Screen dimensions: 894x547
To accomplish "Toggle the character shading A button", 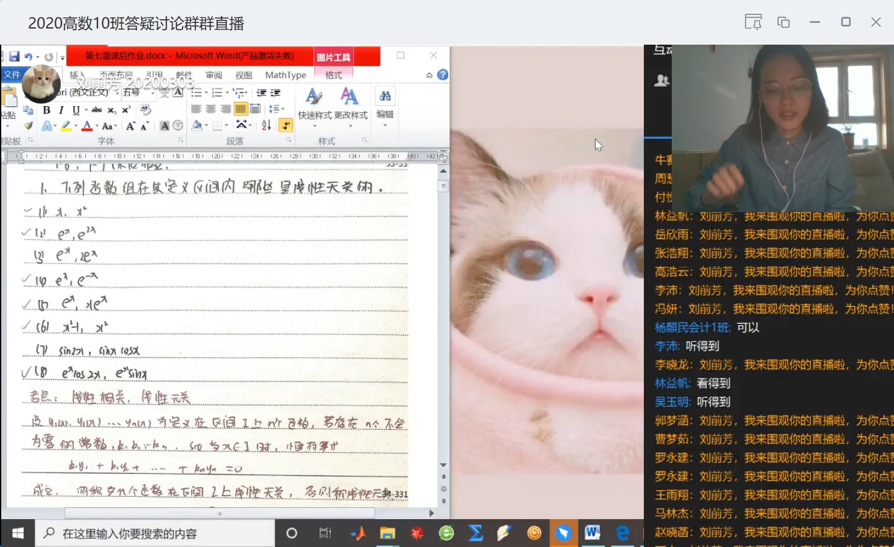I will (x=165, y=126).
